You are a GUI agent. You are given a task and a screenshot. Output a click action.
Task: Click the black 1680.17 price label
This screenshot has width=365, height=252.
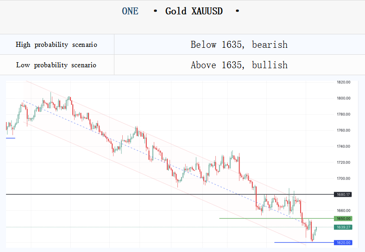tap(342, 194)
